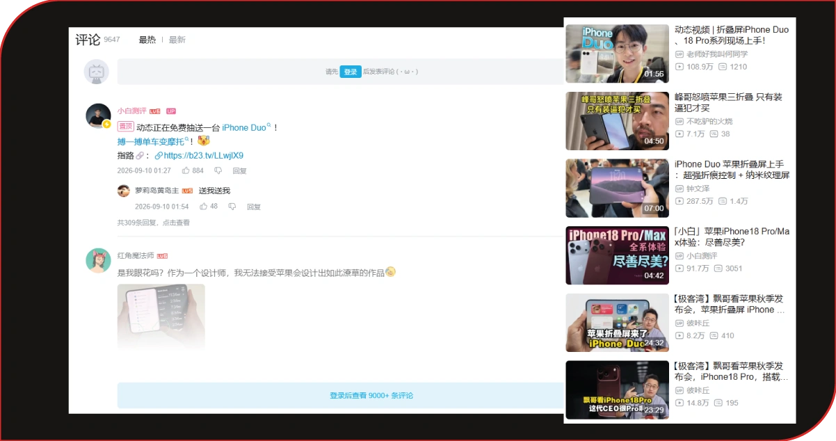Like the pinned comment by 小白测评
The height and width of the screenshot is (441, 836).
(186, 170)
